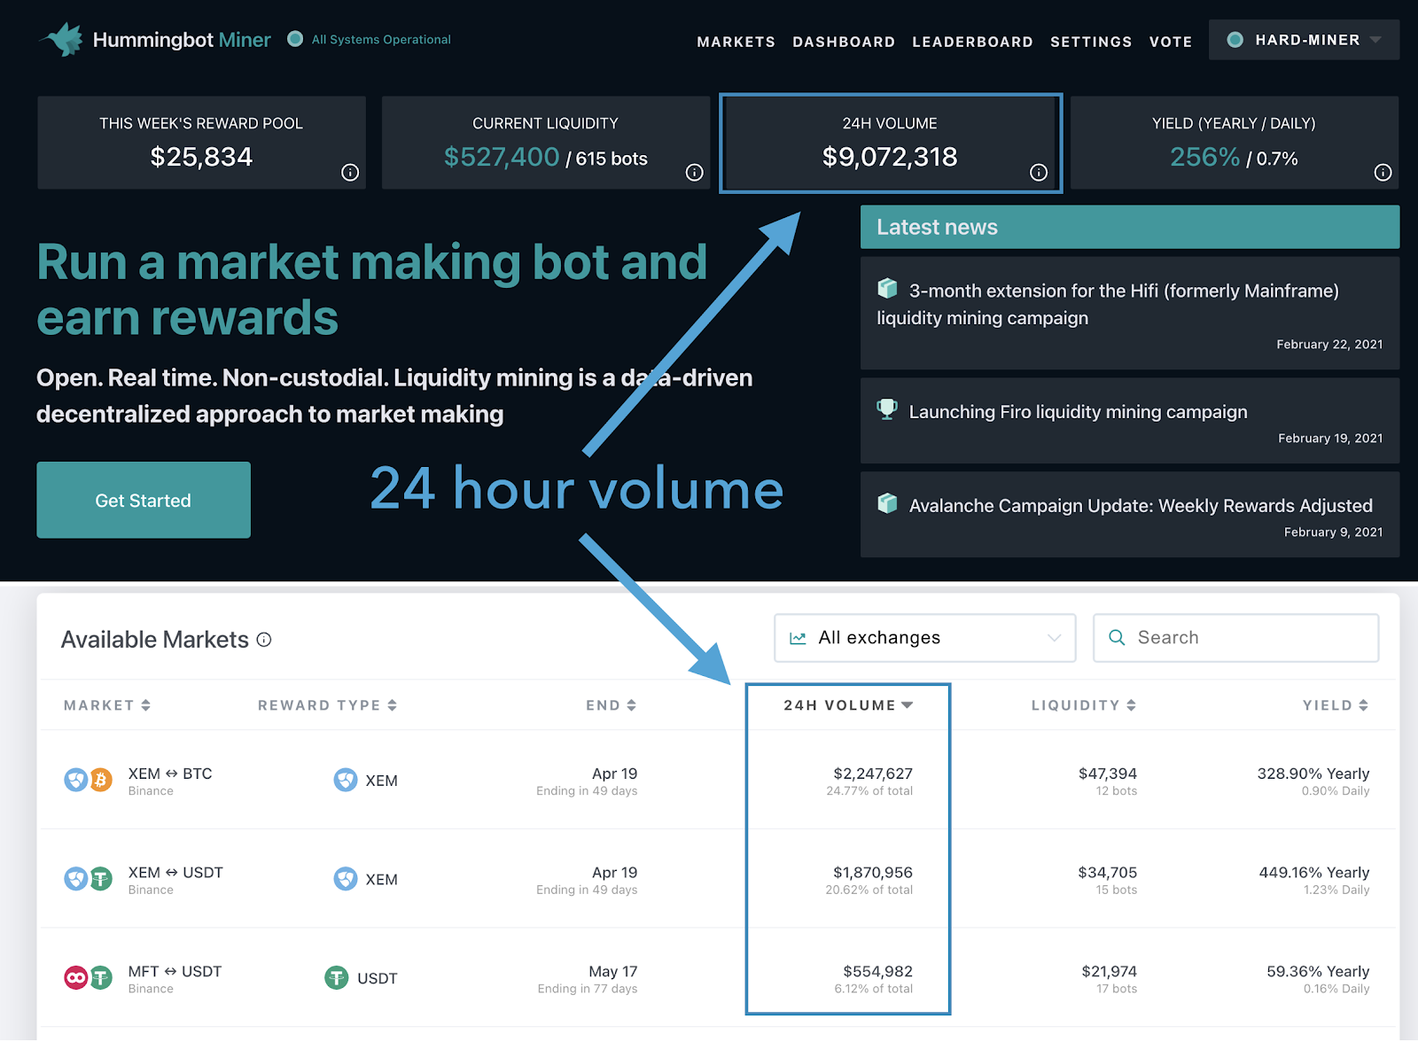Click the Hummingbot Miner logo icon
The height and width of the screenshot is (1042, 1418).
pyautogui.click(x=62, y=40)
